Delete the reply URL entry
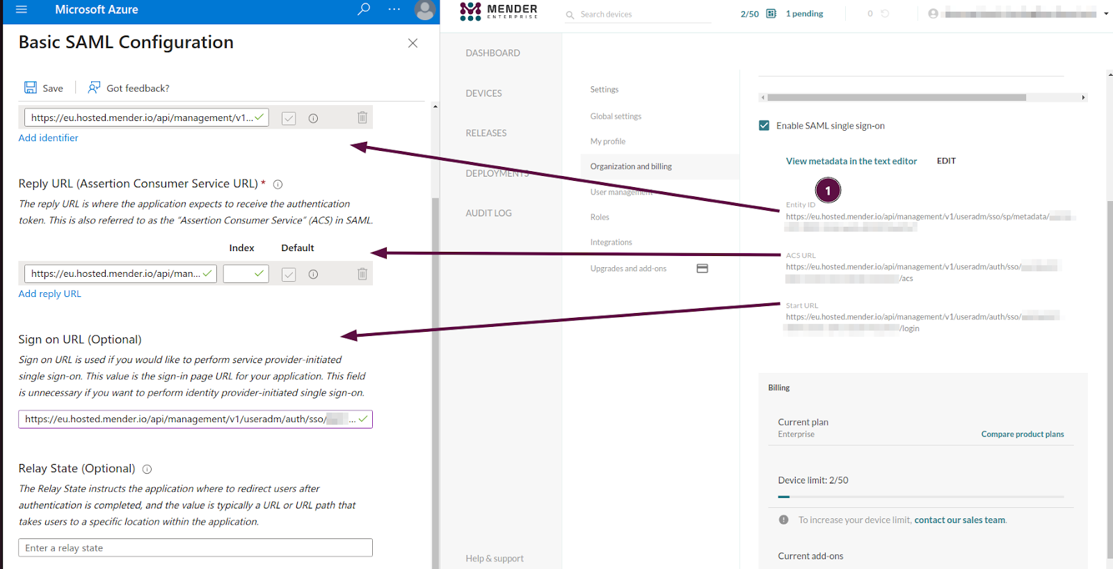The width and height of the screenshot is (1113, 569). 362,274
